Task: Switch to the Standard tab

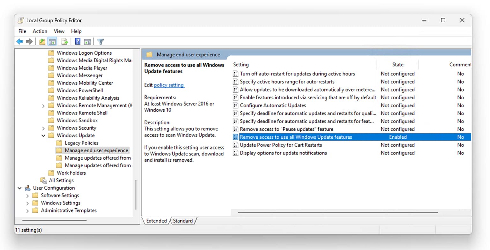Action: tap(182, 220)
